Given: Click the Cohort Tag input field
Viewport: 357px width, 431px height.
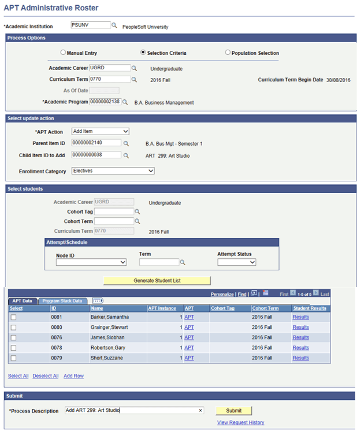Looking at the screenshot, I should (x=114, y=211).
